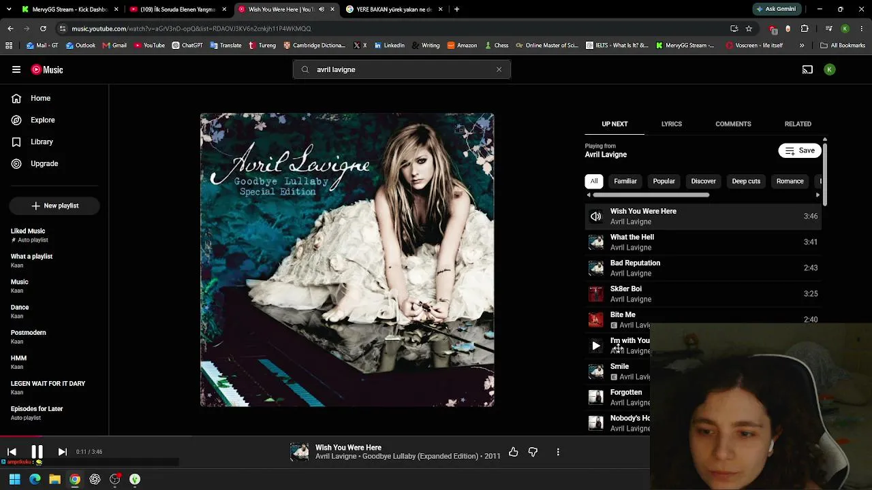
Task: Select the Popular filter chip
Action: point(664,181)
